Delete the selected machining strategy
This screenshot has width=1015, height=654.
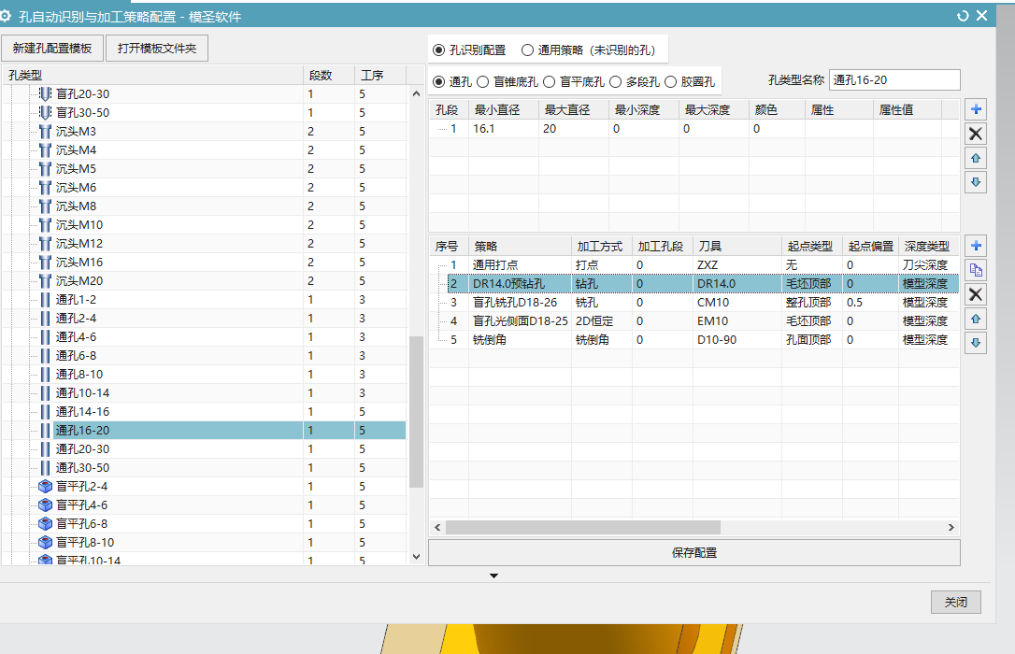(x=976, y=294)
